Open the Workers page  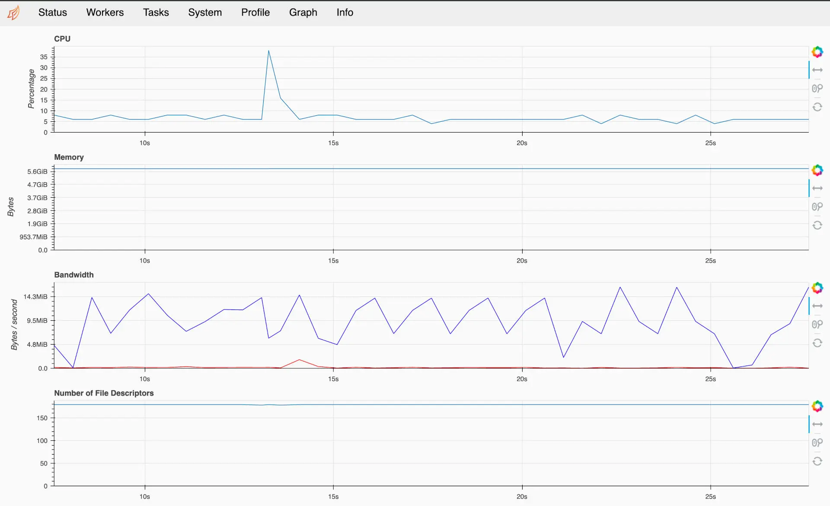tap(105, 13)
